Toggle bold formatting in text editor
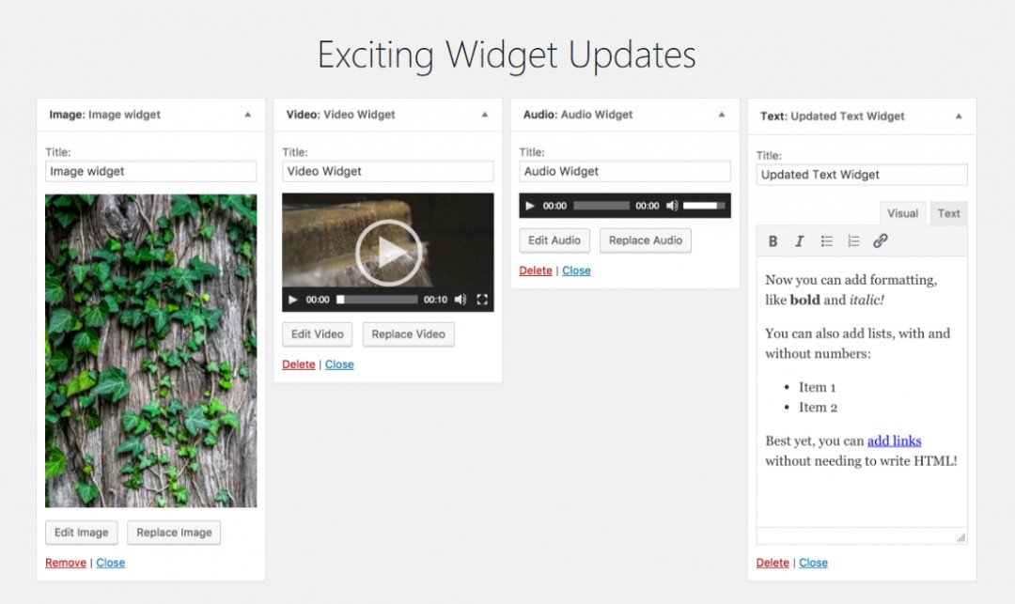 (773, 241)
